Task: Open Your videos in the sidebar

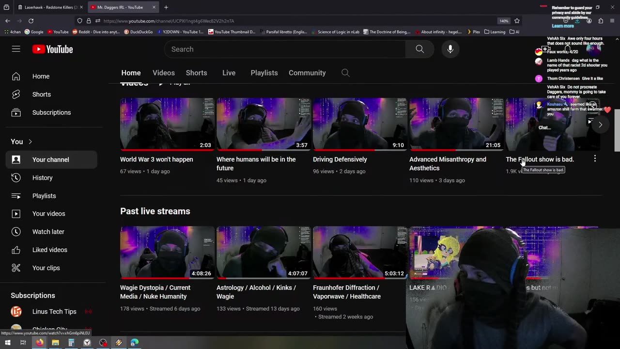Action: (51, 214)
